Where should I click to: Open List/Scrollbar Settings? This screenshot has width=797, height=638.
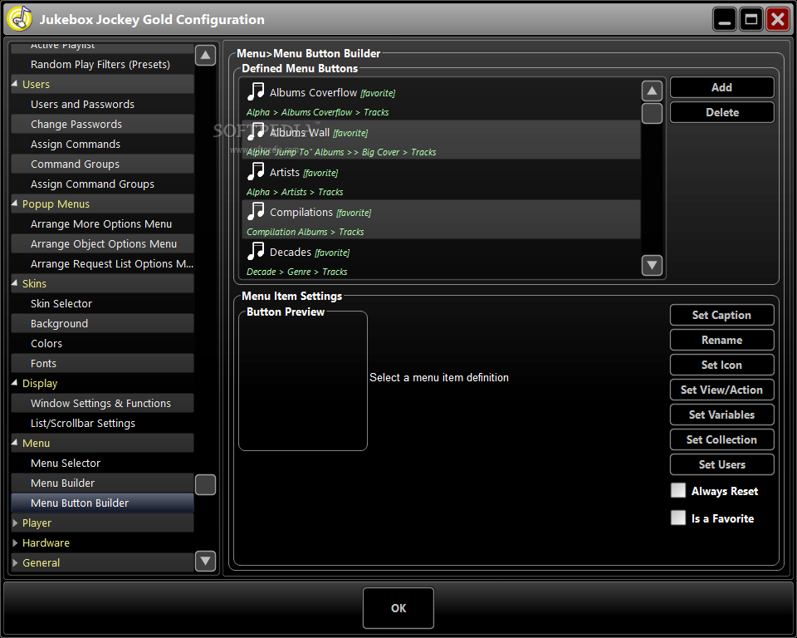102,423
